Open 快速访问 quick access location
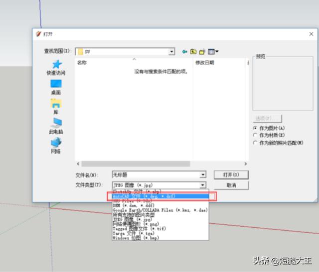 [56, 68]
